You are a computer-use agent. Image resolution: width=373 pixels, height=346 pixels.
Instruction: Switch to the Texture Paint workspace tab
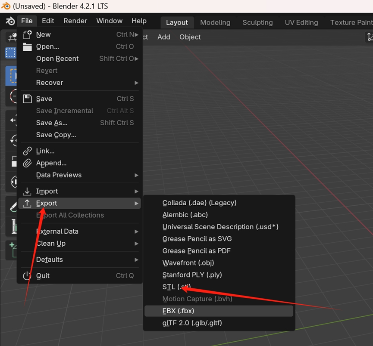coord(351,22)
